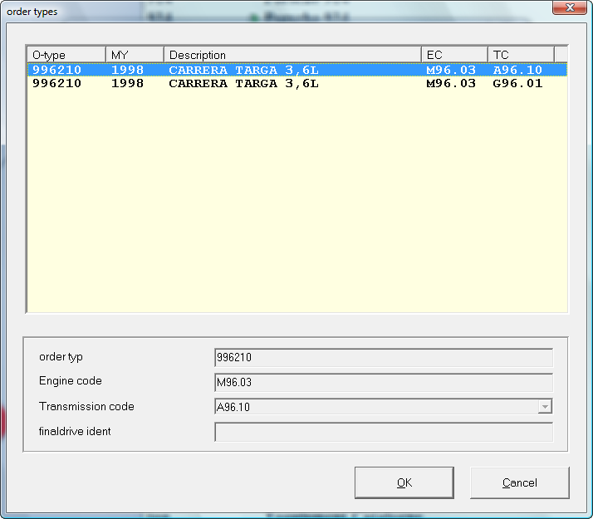Confirm the order type selection with OK
The width and height of the screenshot is (593, 519).
point(404,482)
